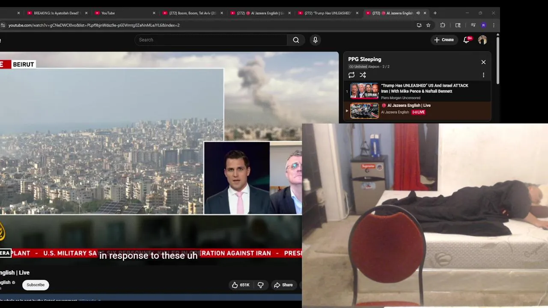Close the 'BREAKING: Is Ayatollah Dead?' tab
This screenshot has width=548, height=308.
[x=86, y=13]
